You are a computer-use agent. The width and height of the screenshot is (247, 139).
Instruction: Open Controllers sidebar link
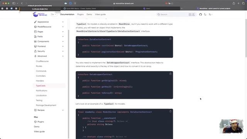click(41, 76)
